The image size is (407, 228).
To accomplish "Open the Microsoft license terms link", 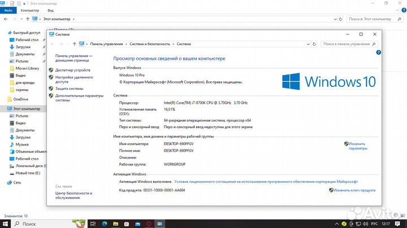I will [266, 182].
